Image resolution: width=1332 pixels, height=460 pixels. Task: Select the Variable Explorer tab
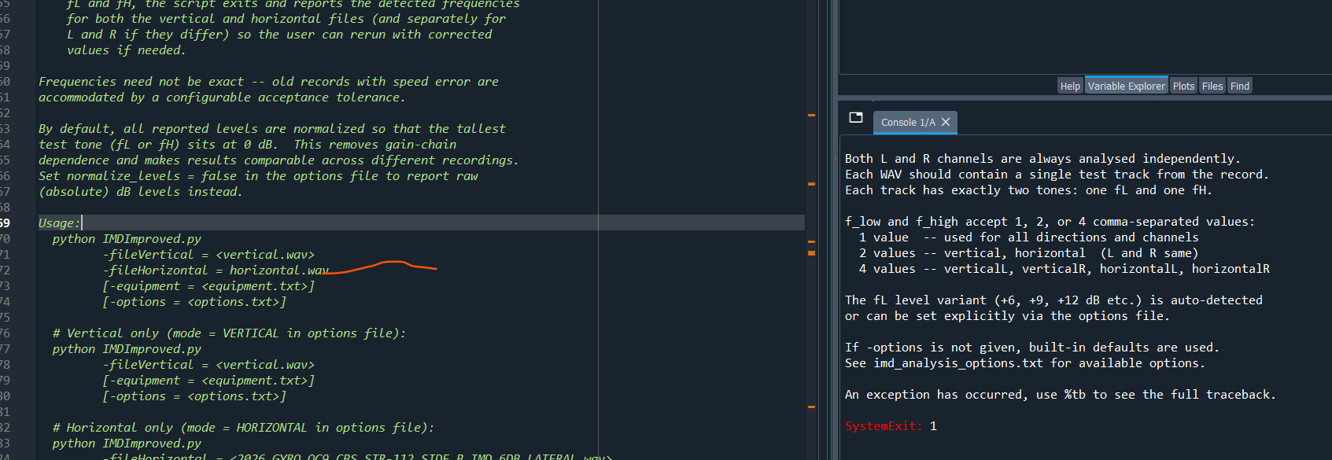pyautogui.click(x=1126, y=86)
